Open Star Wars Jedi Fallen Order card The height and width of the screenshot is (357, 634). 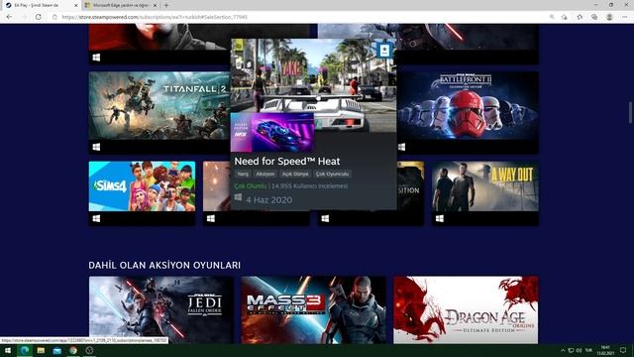[160, 310]
